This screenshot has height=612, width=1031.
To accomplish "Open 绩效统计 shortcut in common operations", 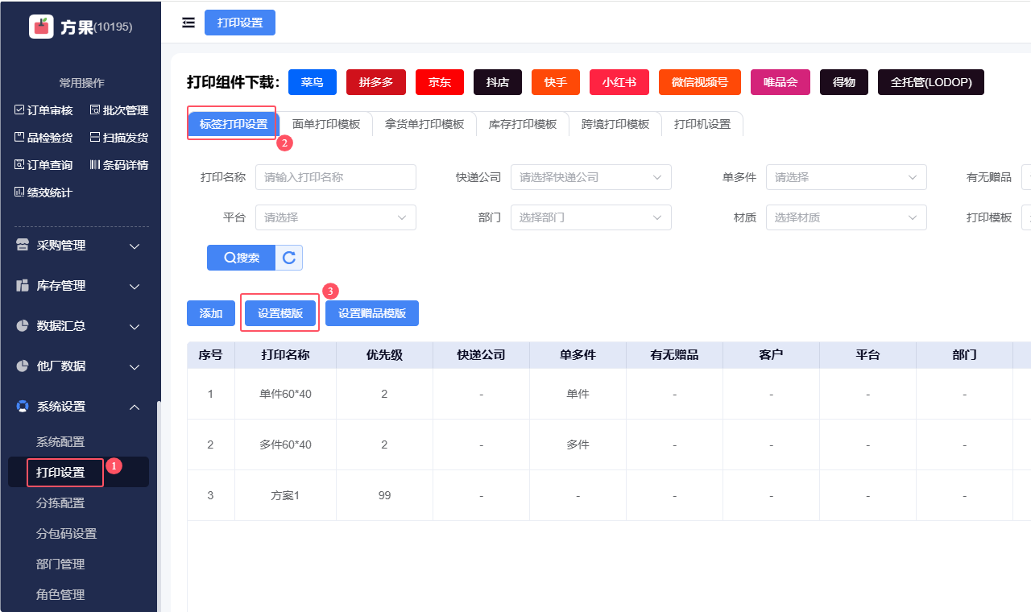I will click(x=43, y=192).
